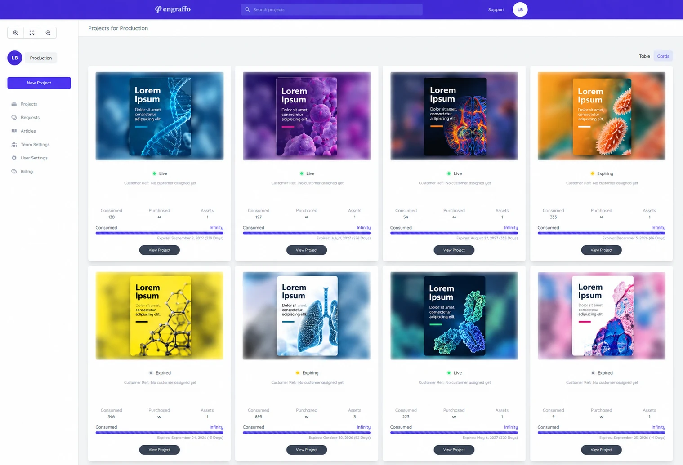This screenshot has width=683, height=465.
Task: Open Projects in the sidebar
Action: [29, 104]
